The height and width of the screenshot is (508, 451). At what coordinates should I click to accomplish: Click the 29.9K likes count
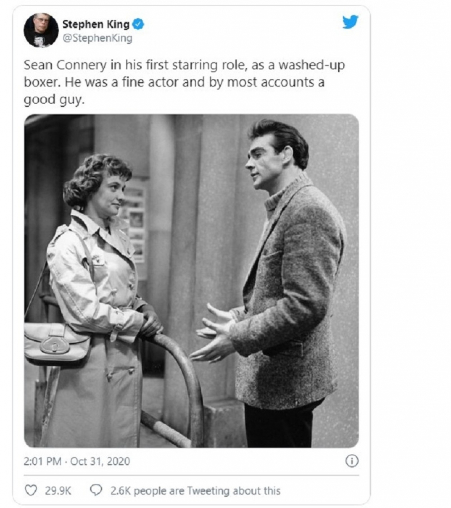pos(58,491)
